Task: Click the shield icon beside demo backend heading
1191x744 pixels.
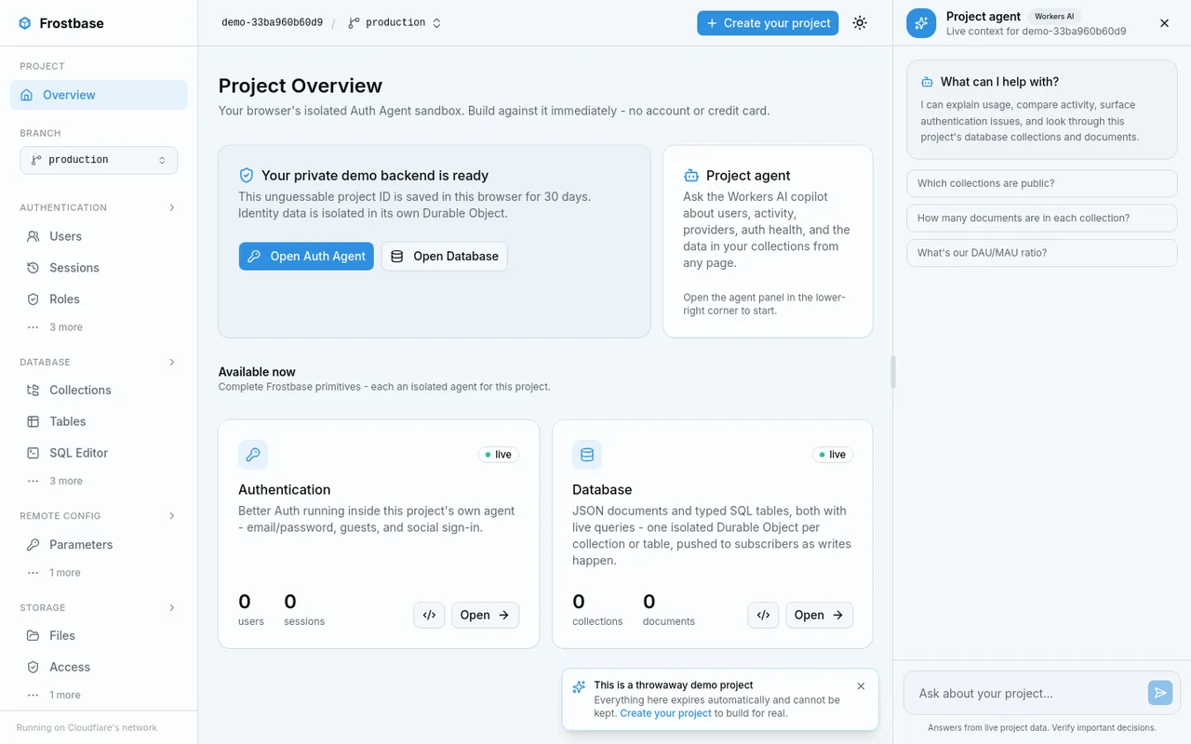Action: coord(247,175)
